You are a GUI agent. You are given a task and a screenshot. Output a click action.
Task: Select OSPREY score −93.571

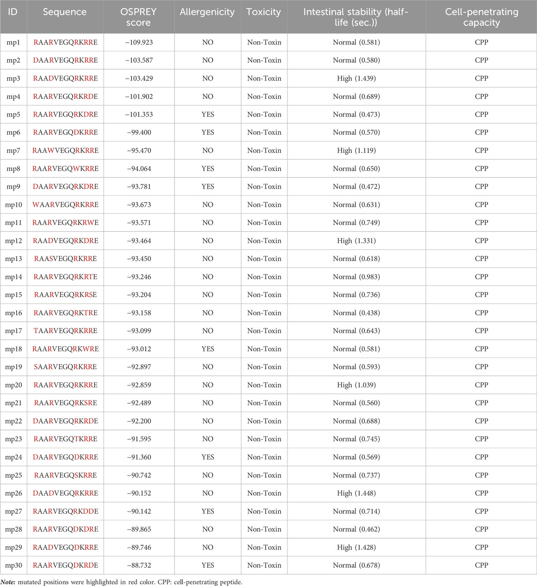(x=139, y=223)
